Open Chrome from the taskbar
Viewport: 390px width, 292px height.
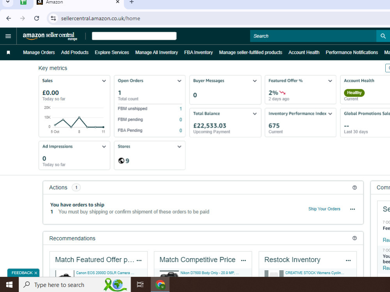[x=160, y=285]
